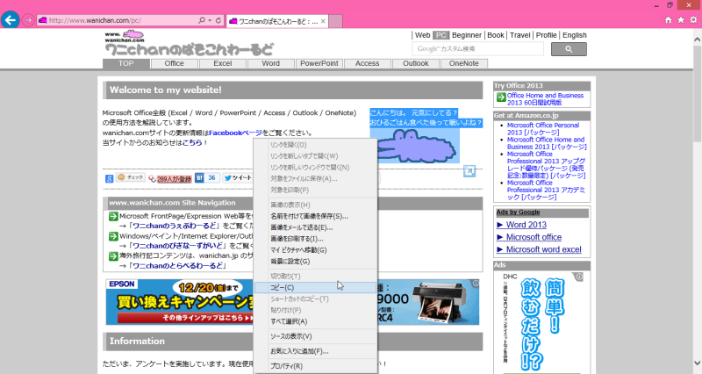Select the Access navigation tab
702x374 pixels.
pos(367,63)
